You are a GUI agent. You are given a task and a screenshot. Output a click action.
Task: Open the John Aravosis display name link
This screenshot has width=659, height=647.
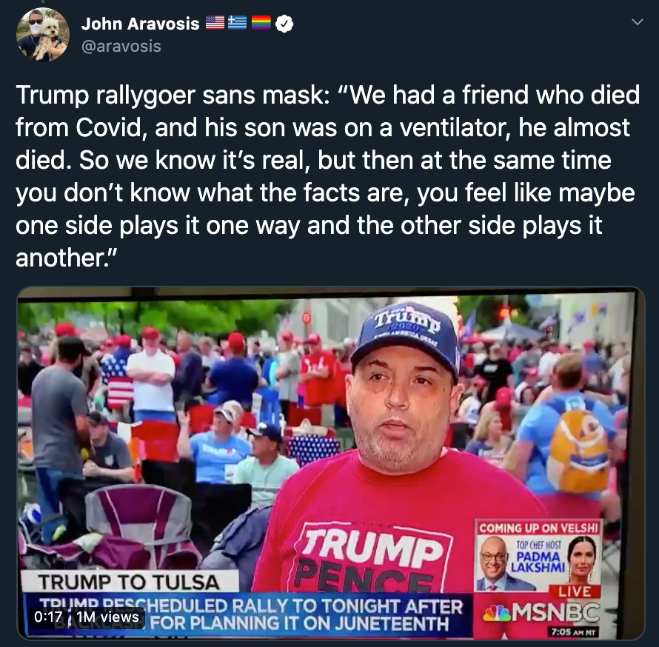click(x=140, y=24)
